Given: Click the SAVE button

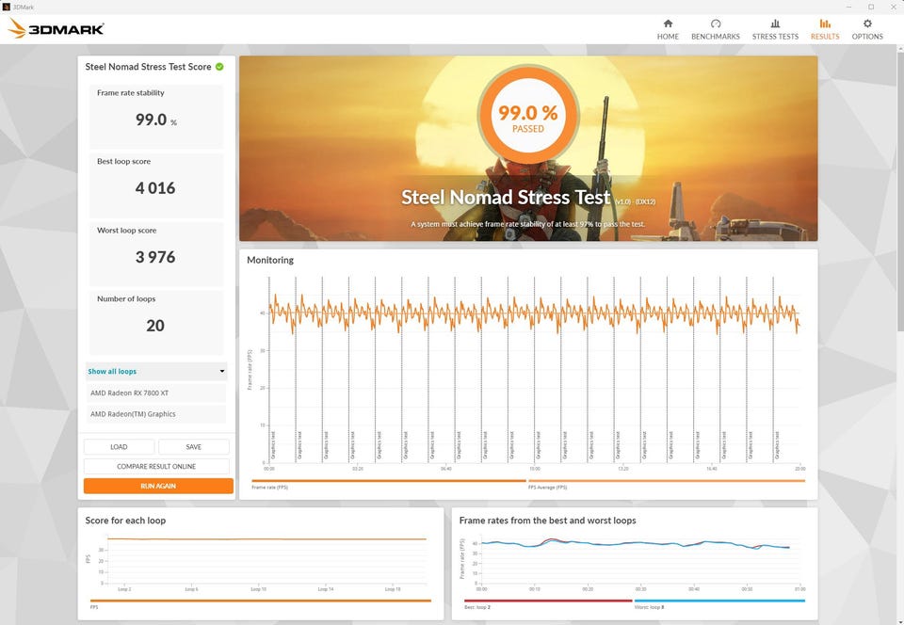Looking at the screenshot, I should (x=194, y=447).
